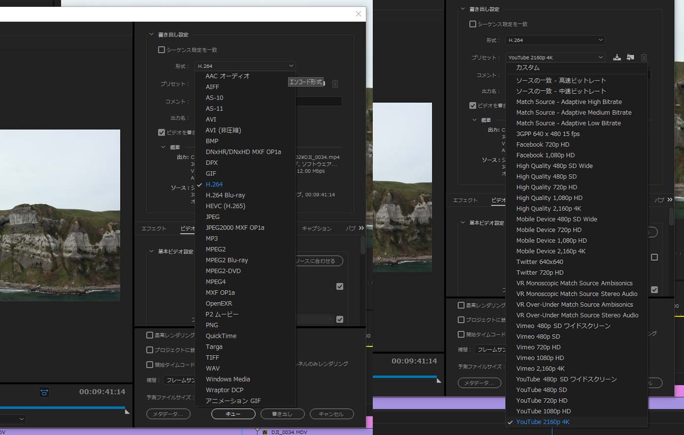Open the tab overflow arrows in left window
The width and height of the screenshot is (684, 435).
pos(361,228)
